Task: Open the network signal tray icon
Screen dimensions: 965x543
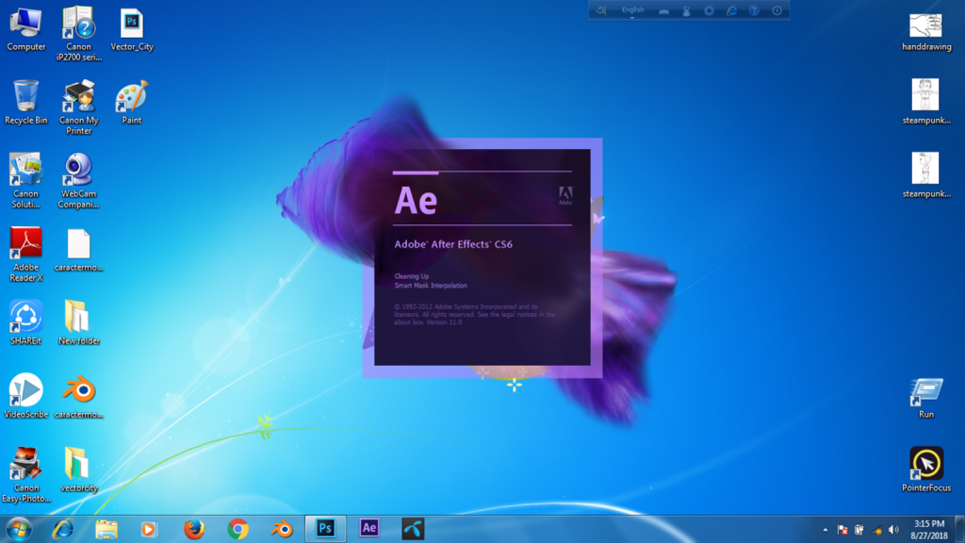Action: (877, 530)
